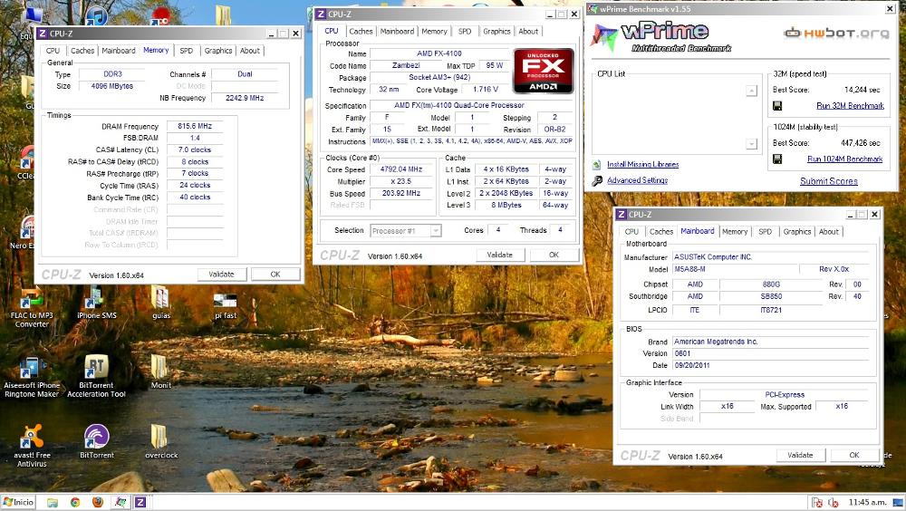Open the pi fast desktop shortcut

[x=226, y=305]
